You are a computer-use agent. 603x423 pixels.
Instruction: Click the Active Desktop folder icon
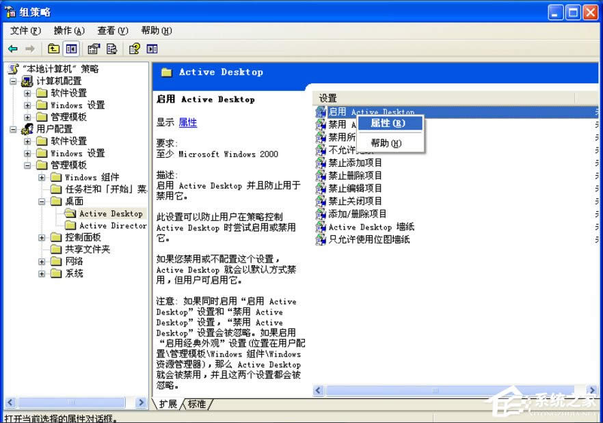pyautogui.click(x=70, y=213)
